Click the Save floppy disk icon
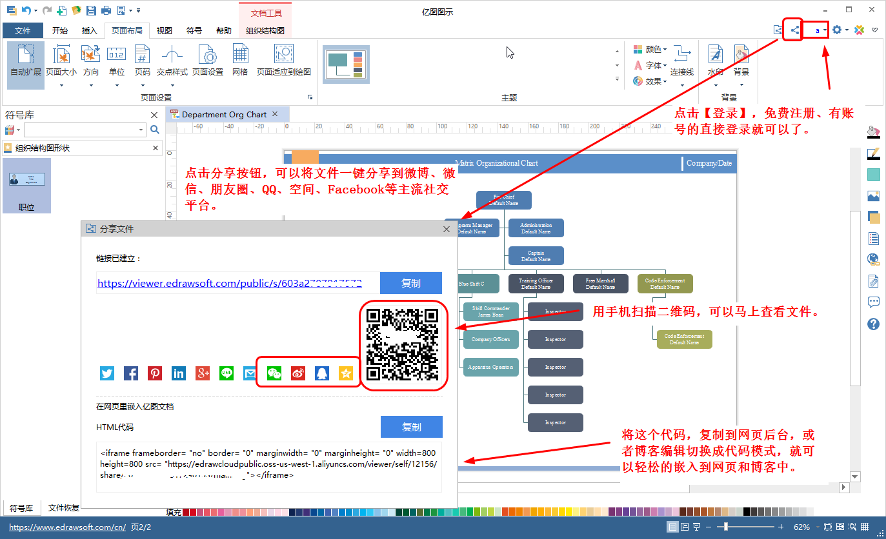 (91, 10)
